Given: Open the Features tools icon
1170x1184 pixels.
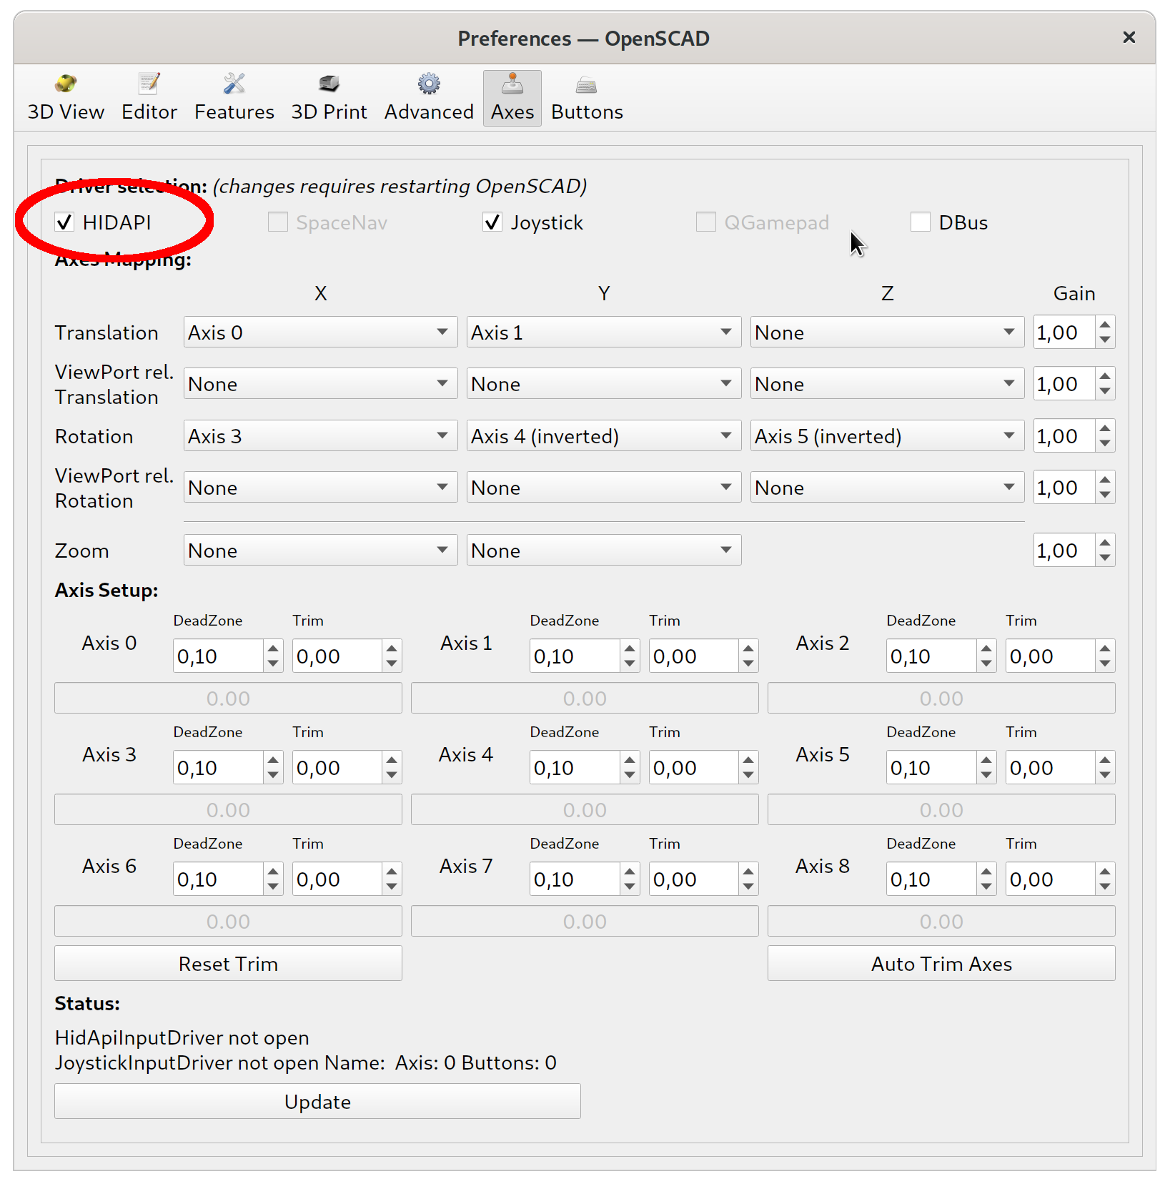Looking at the screenshot, I should pyautogui.click(x=234, y=84).
